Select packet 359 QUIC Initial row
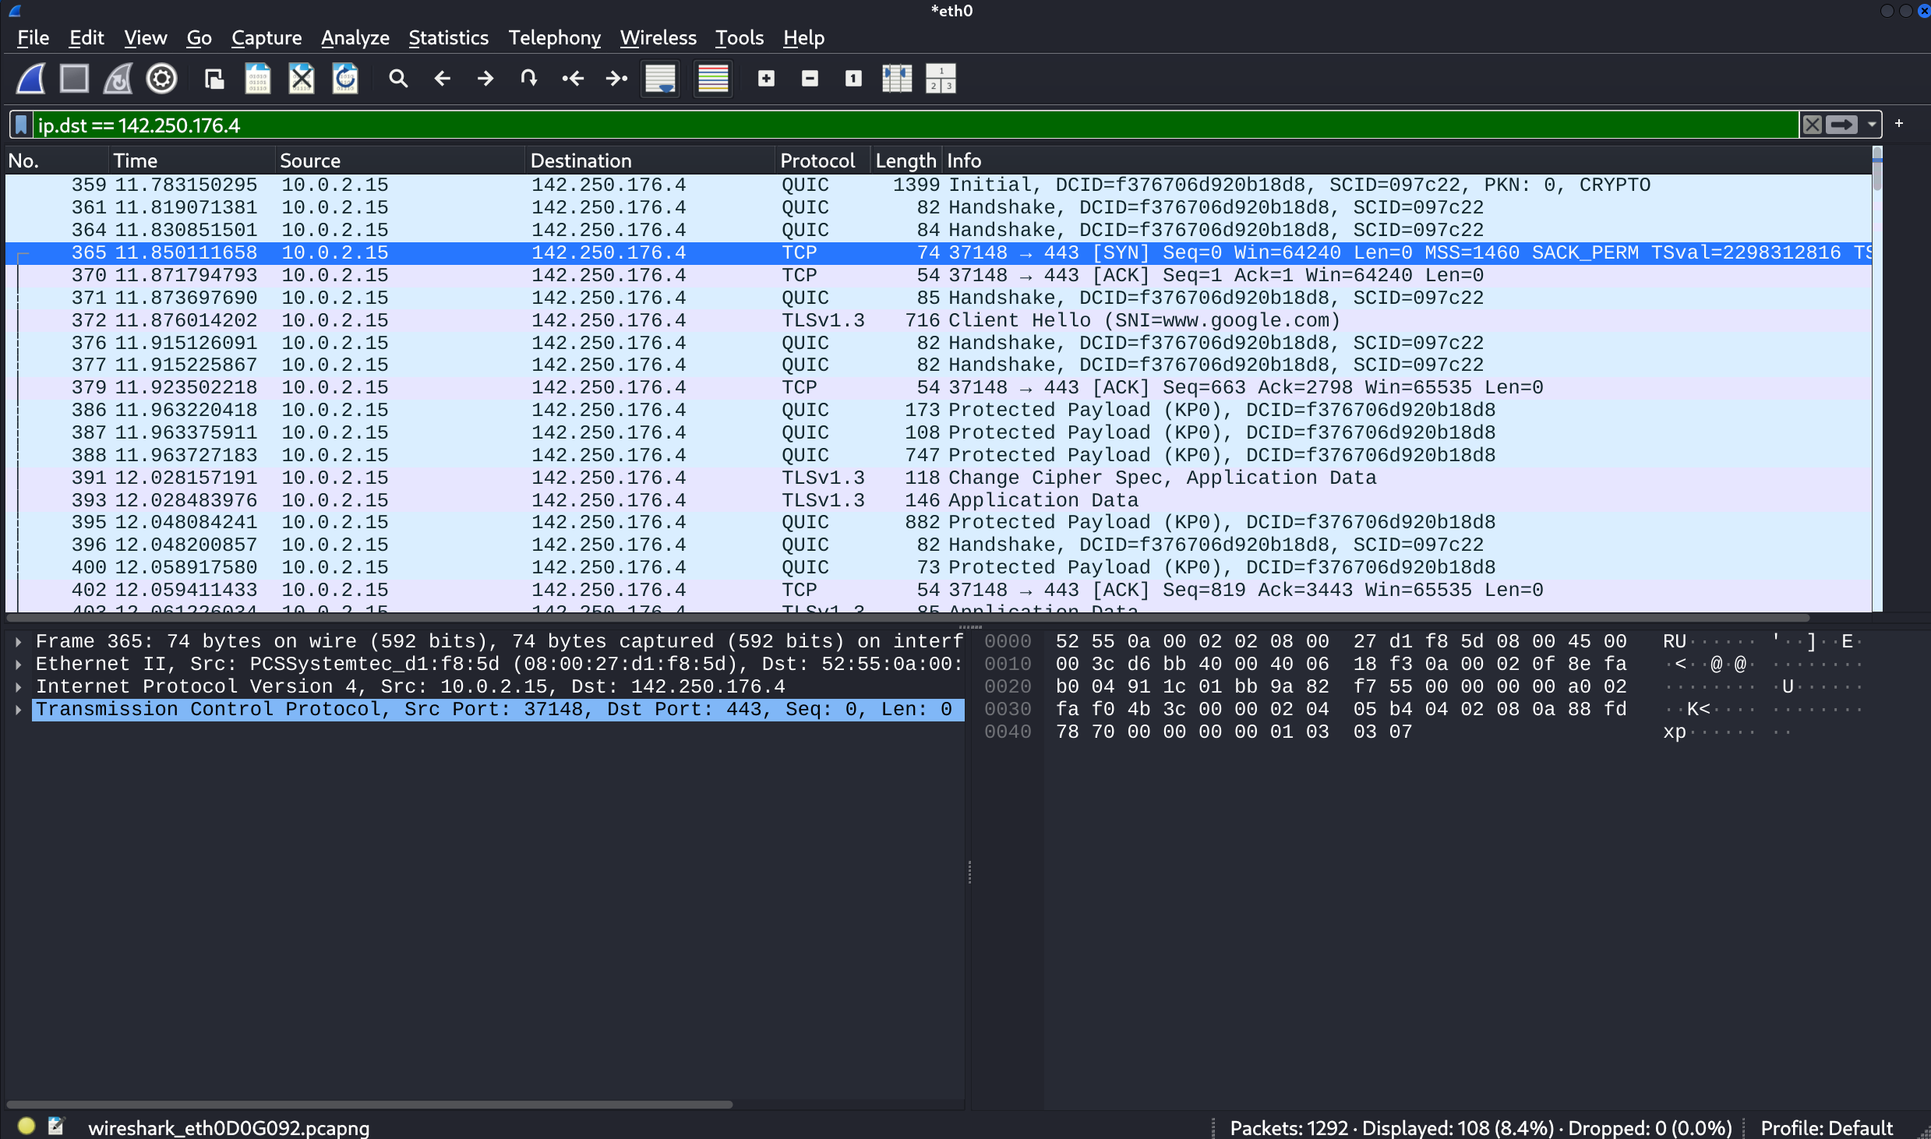Viewport: 1931px width, 1139px height. click(938, 185)
